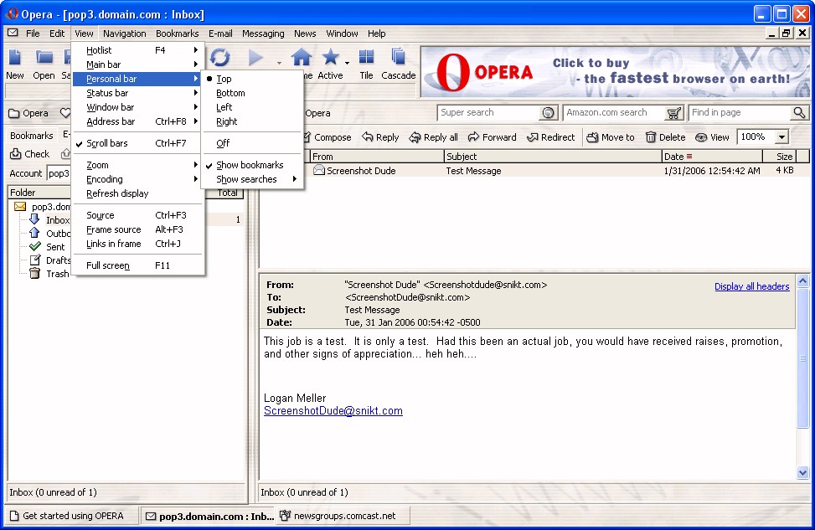Choose Full screen from View menu
815x530 pixels.
tap(108, 265)
